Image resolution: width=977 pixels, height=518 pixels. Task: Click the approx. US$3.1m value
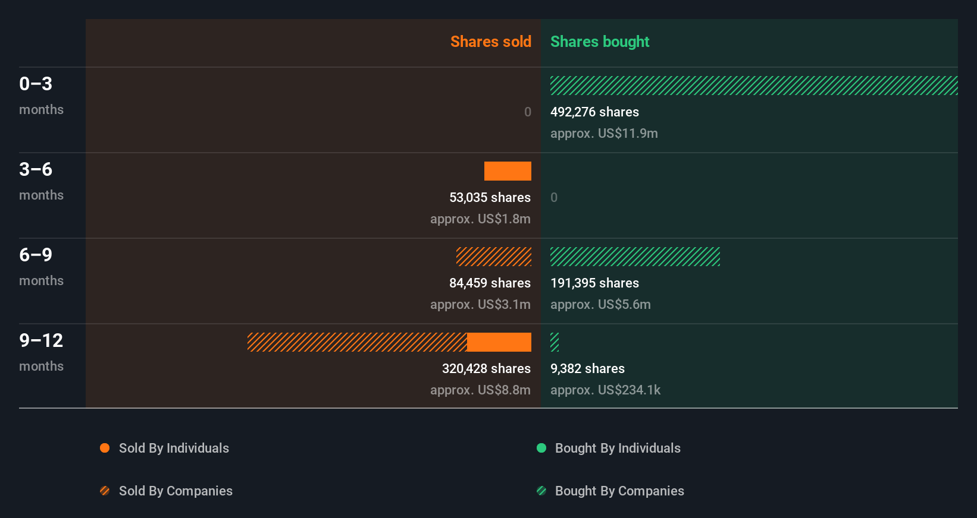point(480,305)
